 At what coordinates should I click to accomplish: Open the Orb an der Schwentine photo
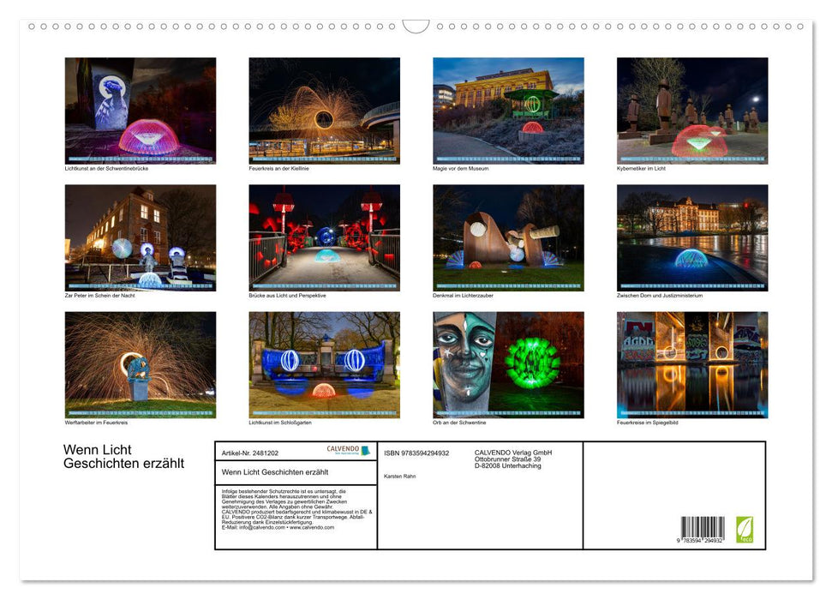[x=508, y=365]
